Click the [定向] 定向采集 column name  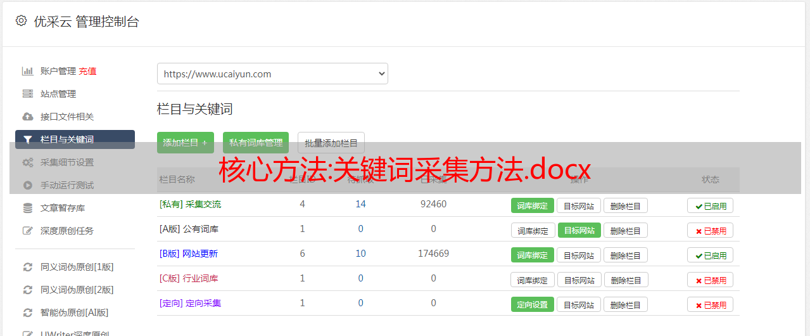(191, 303)
